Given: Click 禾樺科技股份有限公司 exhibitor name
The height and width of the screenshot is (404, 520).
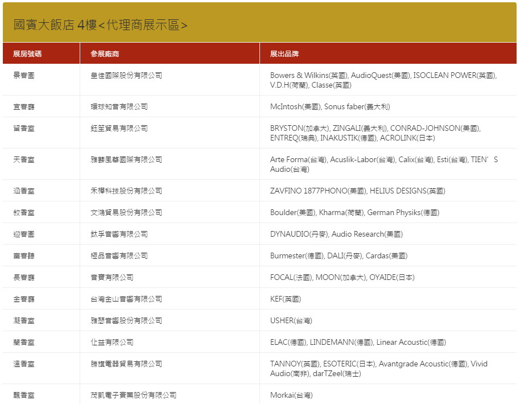Looking at the screenshot, I should (126, 191).
